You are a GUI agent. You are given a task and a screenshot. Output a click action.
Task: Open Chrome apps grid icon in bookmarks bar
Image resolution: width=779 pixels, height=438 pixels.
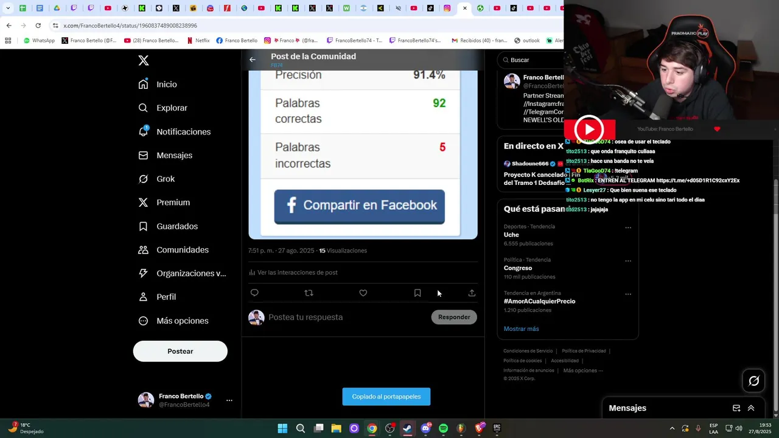tap(8, 41)
